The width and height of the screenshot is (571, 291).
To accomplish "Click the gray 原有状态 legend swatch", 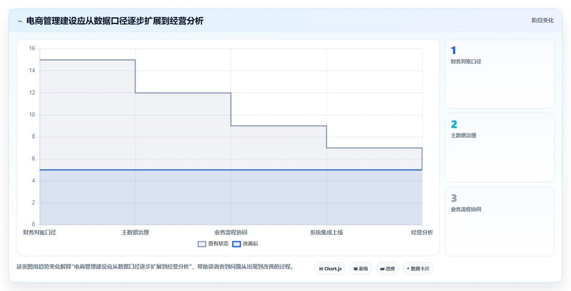I will coord(202,244).
